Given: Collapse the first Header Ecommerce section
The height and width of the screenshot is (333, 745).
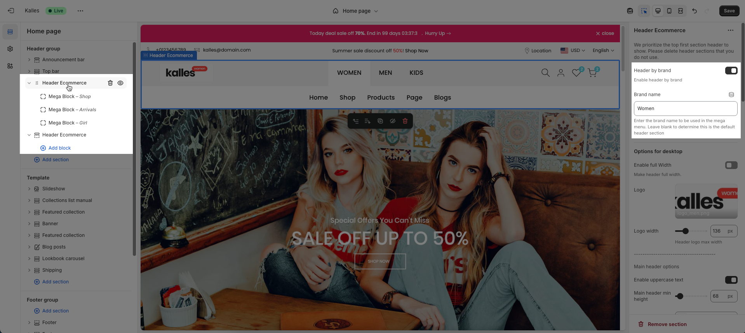Looking at the screenshot, I should point(29,83).
